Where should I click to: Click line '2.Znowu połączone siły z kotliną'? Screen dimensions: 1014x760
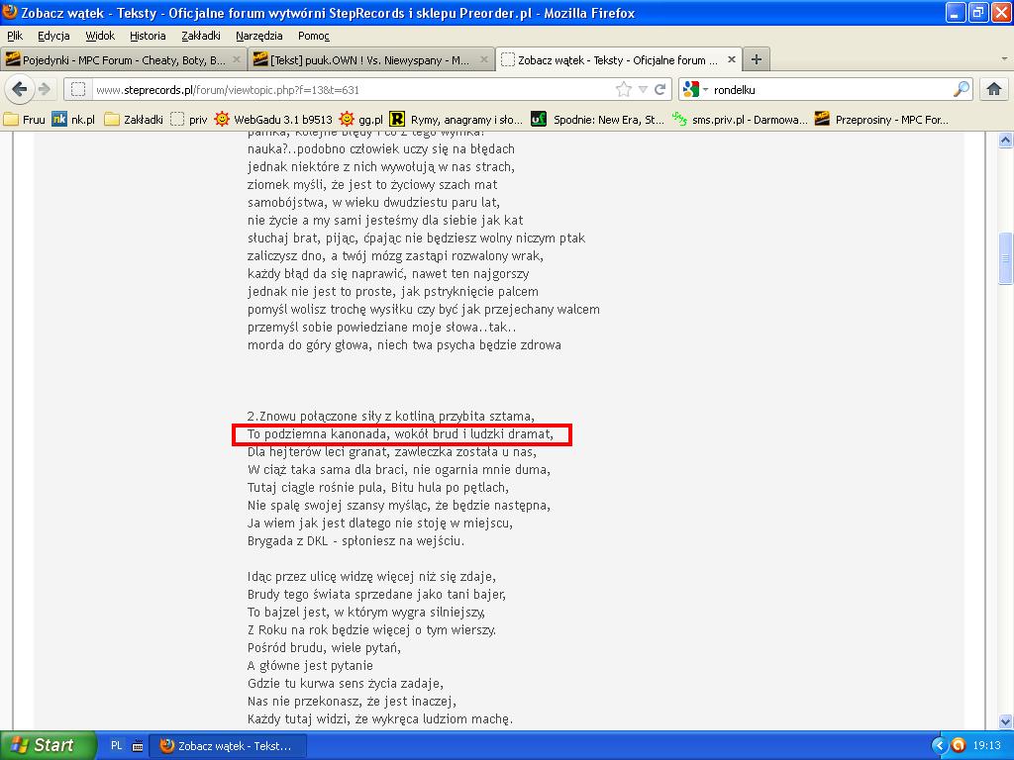point(390,416)
